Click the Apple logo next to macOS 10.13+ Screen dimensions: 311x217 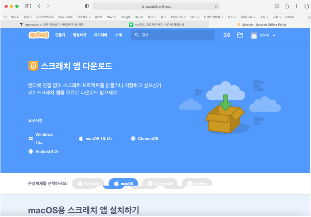(81, 139)
